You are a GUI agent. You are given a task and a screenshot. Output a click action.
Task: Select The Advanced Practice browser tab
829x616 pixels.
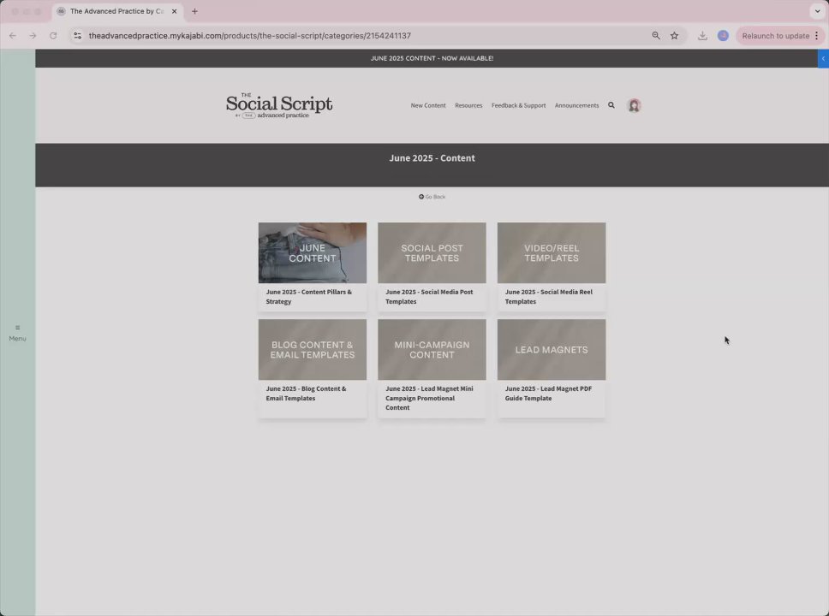tap(117, 11)
